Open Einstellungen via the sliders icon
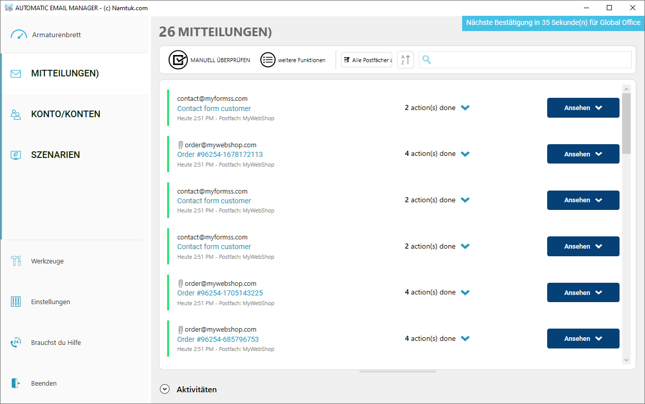This screenshot has height=404, width=645. [x=16, y=302]
